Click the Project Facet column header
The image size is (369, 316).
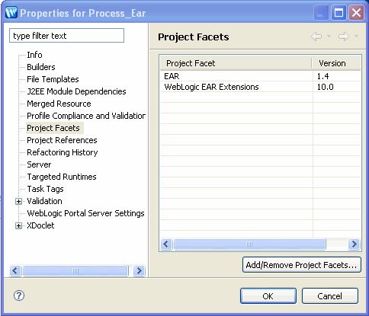[236, 63]
